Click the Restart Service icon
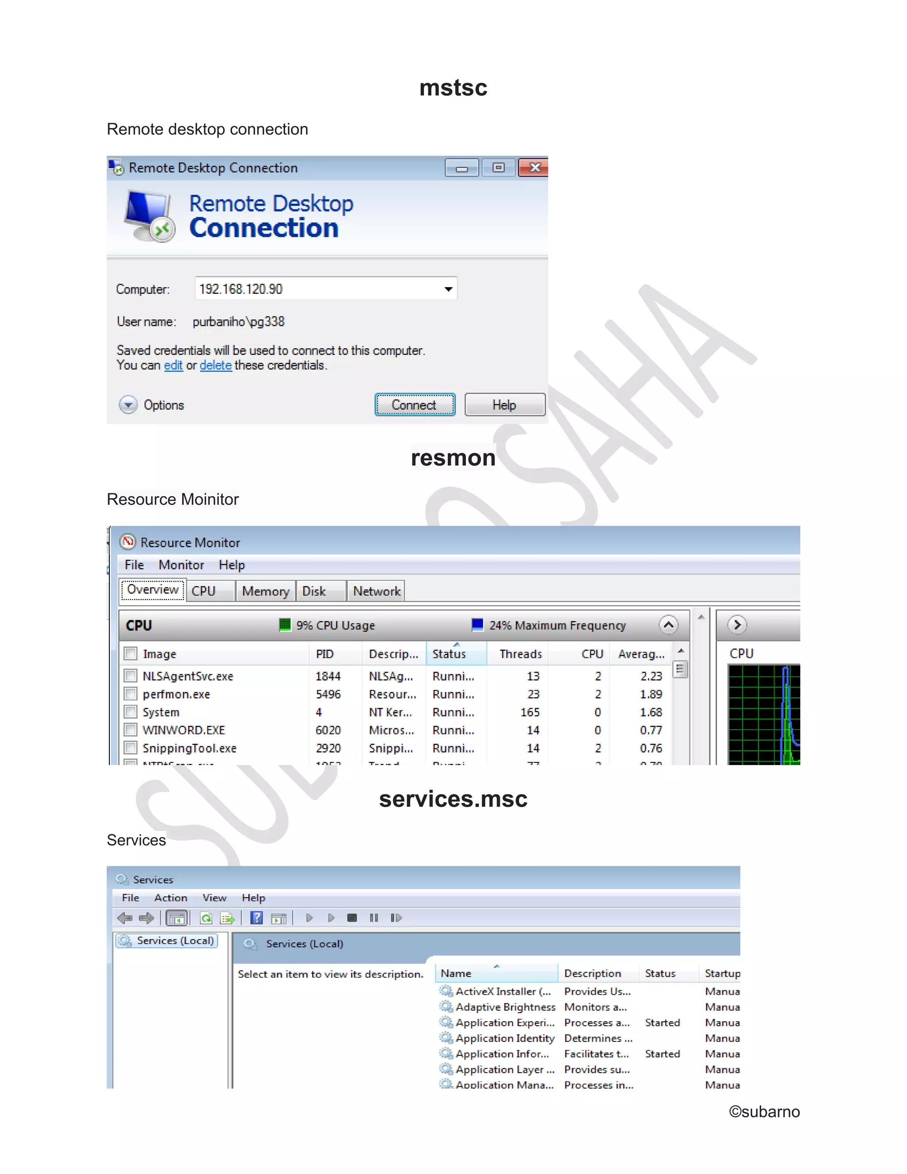 pyautogui.click(x=396, y=917)
